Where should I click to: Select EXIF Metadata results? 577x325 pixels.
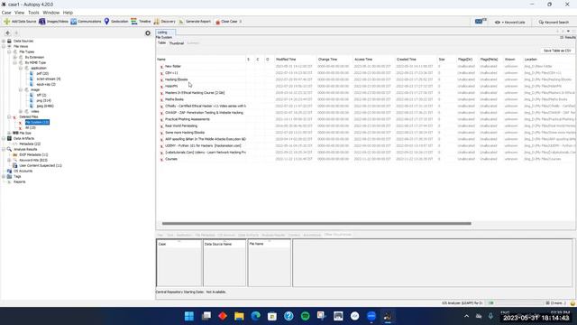pyautogui.click(x=33, y=154)
